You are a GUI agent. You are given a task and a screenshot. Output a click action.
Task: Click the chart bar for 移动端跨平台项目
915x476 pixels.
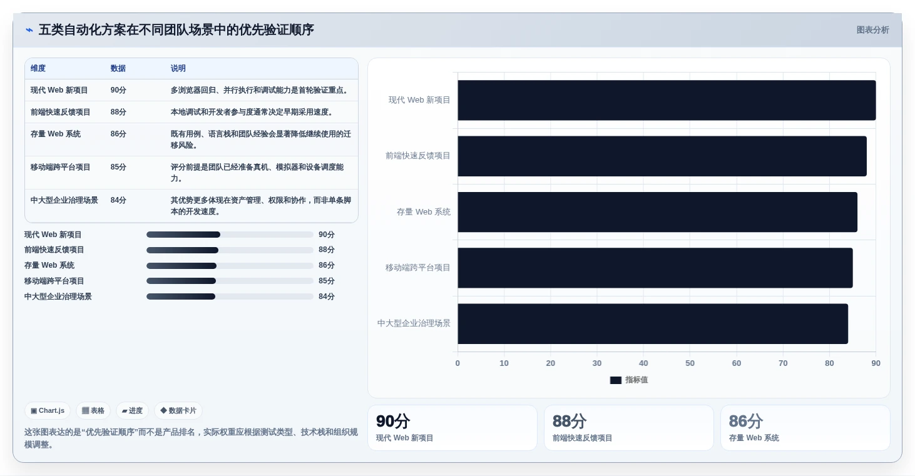655,268
